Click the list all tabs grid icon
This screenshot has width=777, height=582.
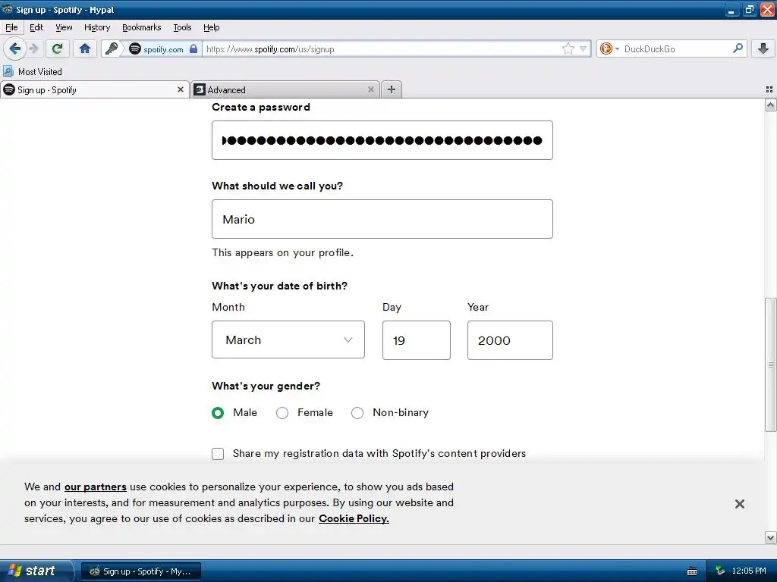point(769,89)
